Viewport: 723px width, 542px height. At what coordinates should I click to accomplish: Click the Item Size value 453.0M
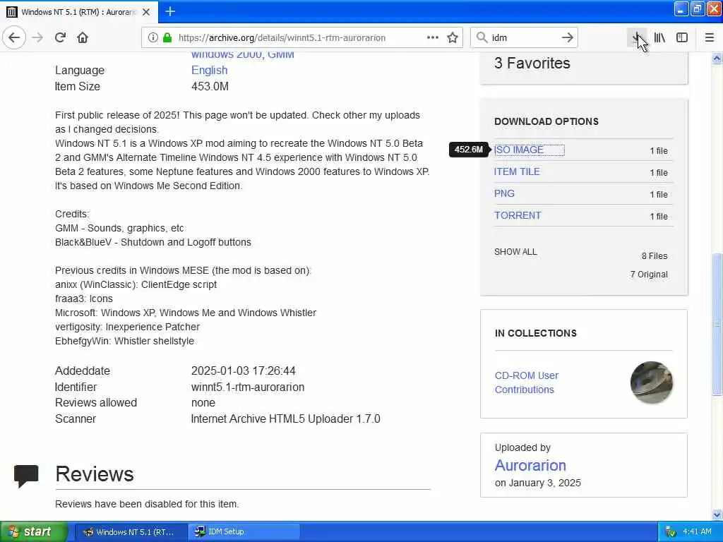(210, 86)
